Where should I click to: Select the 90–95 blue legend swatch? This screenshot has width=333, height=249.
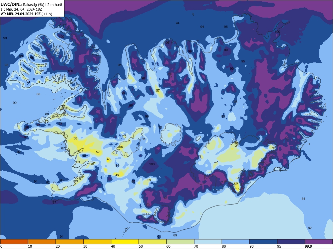point(263,242)
